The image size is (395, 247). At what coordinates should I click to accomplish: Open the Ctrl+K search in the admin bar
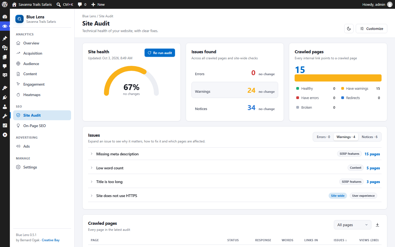65,4
